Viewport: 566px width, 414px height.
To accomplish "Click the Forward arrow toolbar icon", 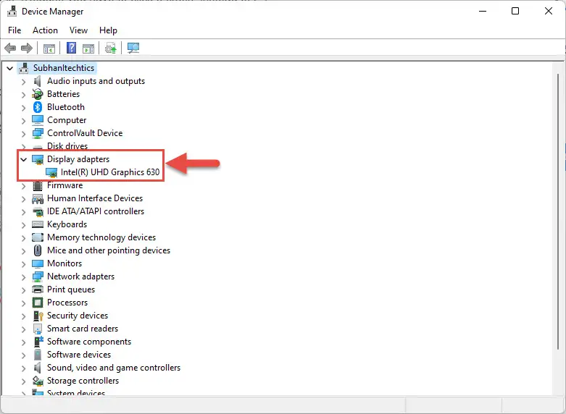I will pos(27,48).
